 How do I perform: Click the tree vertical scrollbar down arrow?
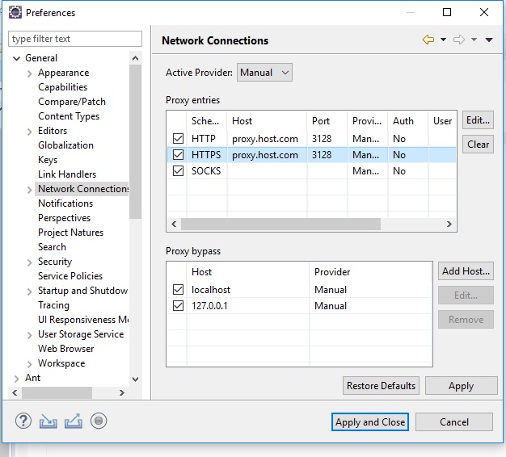pyautogui.click(x=136, y=379)
